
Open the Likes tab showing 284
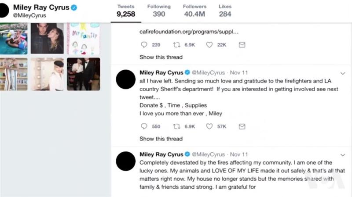click(225, 11)
